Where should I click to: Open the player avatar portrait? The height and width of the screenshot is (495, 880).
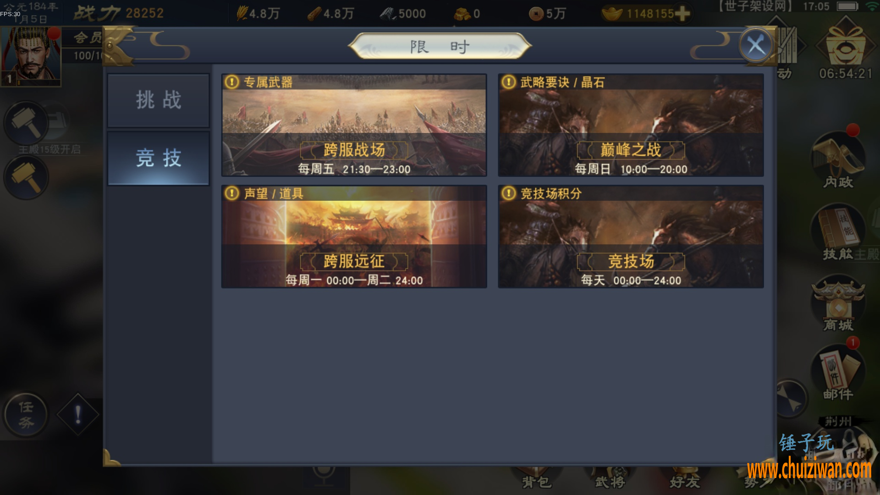pos(31,56)
